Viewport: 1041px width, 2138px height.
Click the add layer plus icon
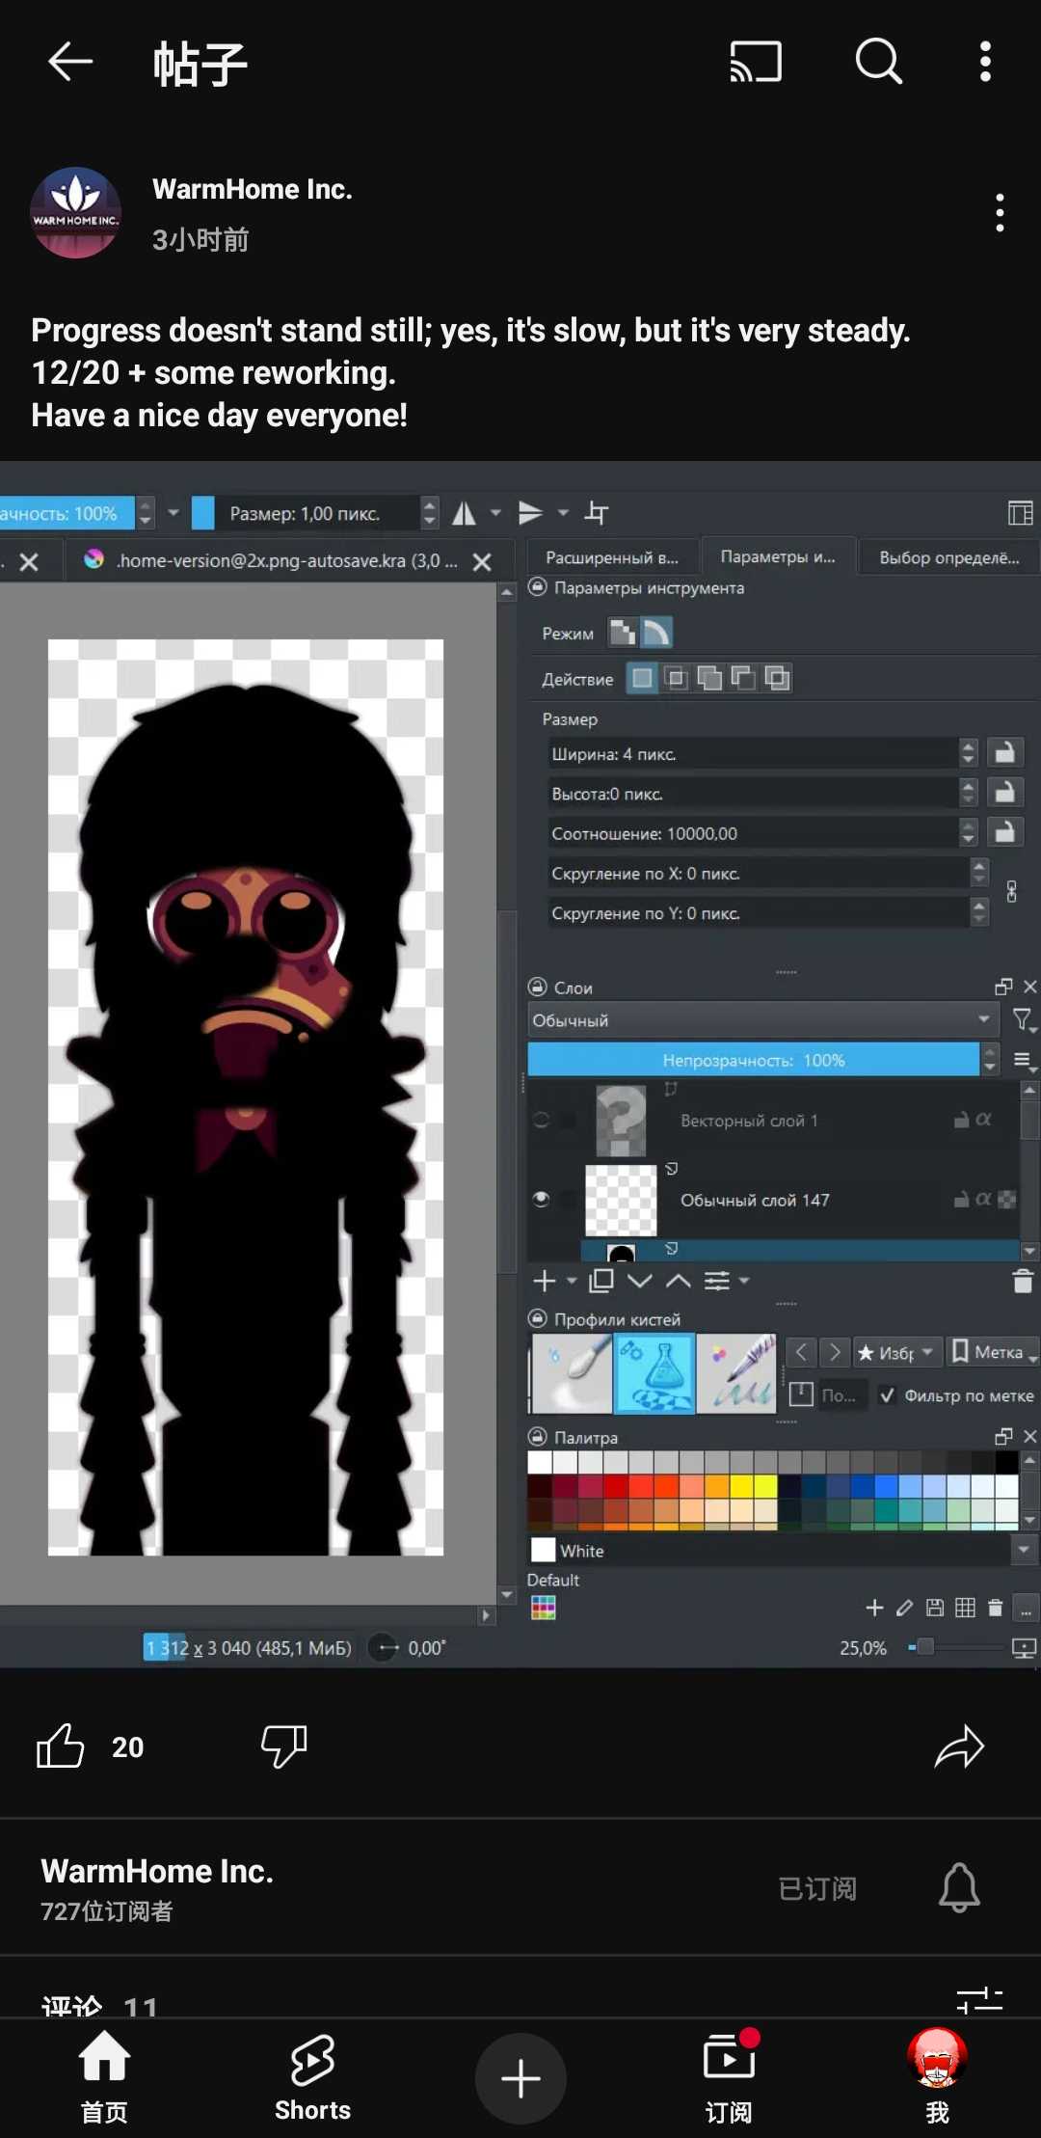(x=545, y=1281)
